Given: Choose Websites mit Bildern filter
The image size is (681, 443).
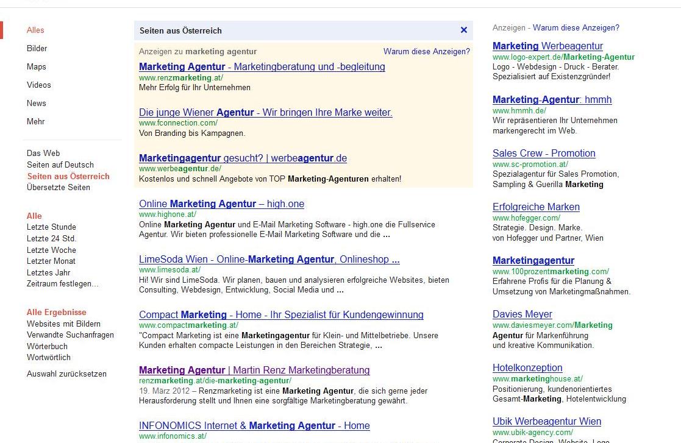Looking at the screenshot, I should click(63, 323).
